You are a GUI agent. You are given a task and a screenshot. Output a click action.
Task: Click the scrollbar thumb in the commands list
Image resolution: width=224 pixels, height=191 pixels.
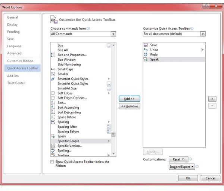coord(113,134)
